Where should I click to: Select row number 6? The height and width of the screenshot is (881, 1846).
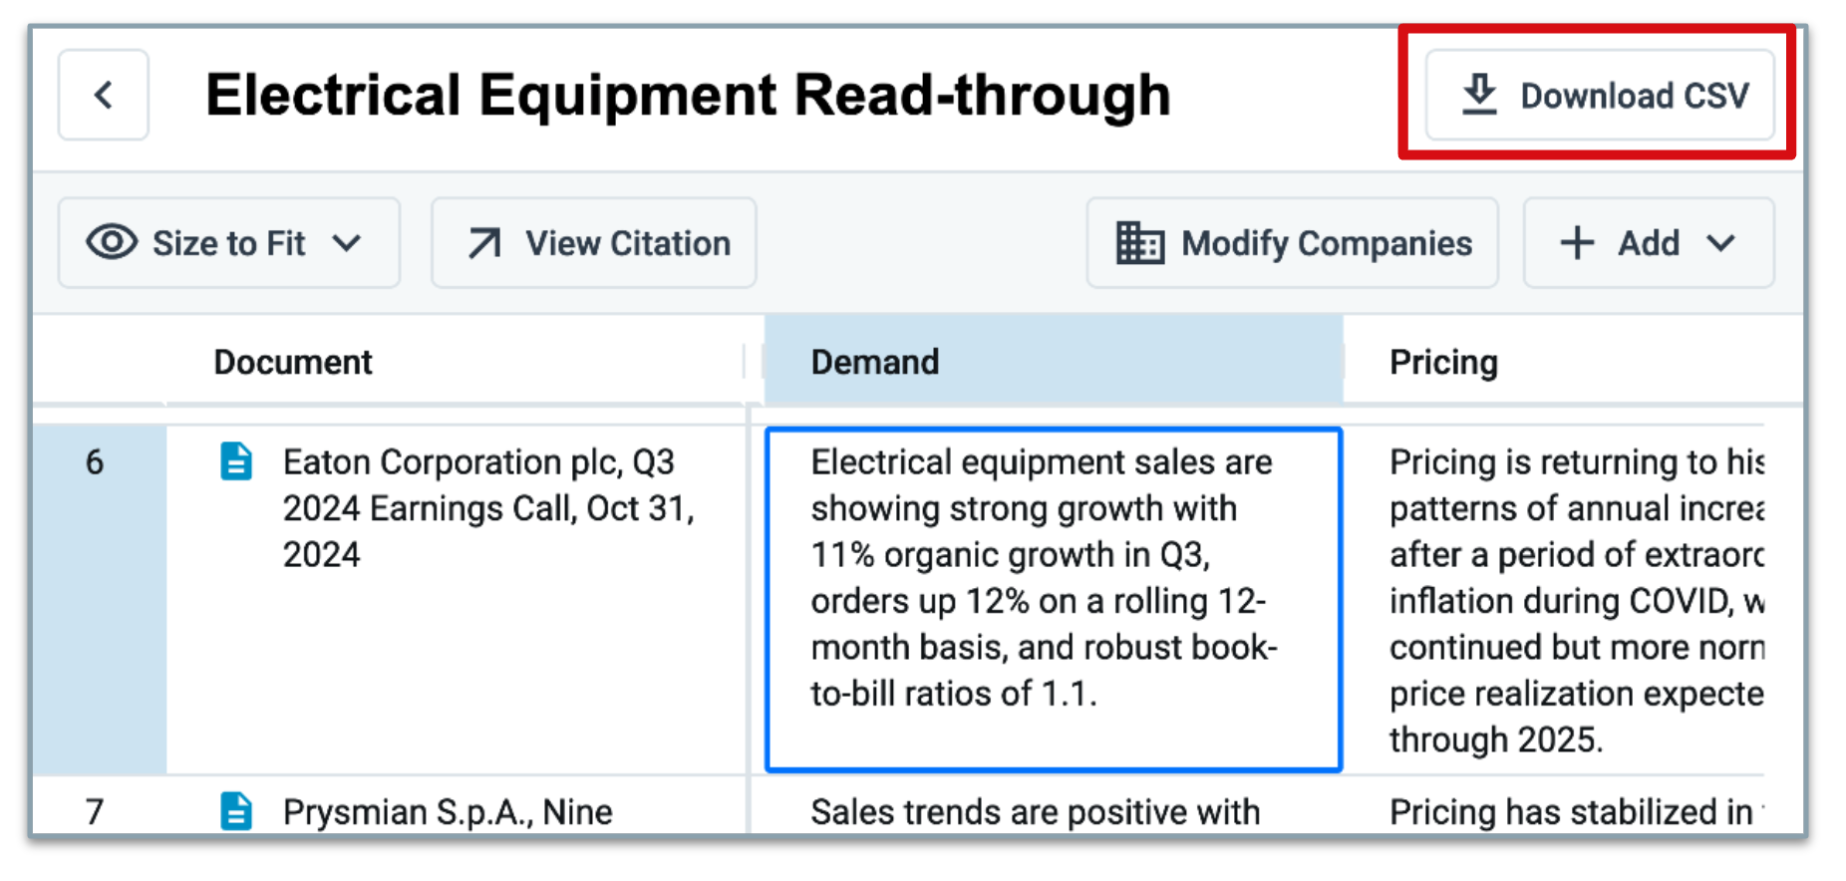pyautogui.click(x=95, y=462)
